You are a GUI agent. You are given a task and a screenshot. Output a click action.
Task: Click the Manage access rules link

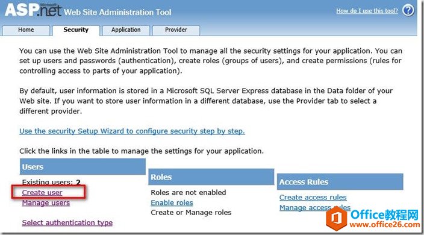click(x=315, y=208)
